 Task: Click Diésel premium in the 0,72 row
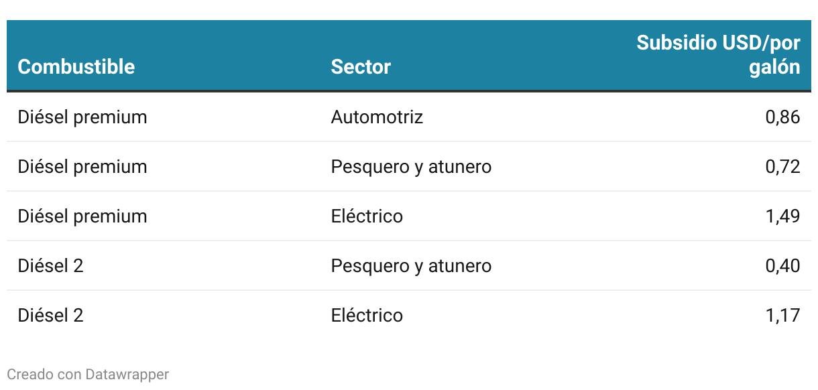82,167
